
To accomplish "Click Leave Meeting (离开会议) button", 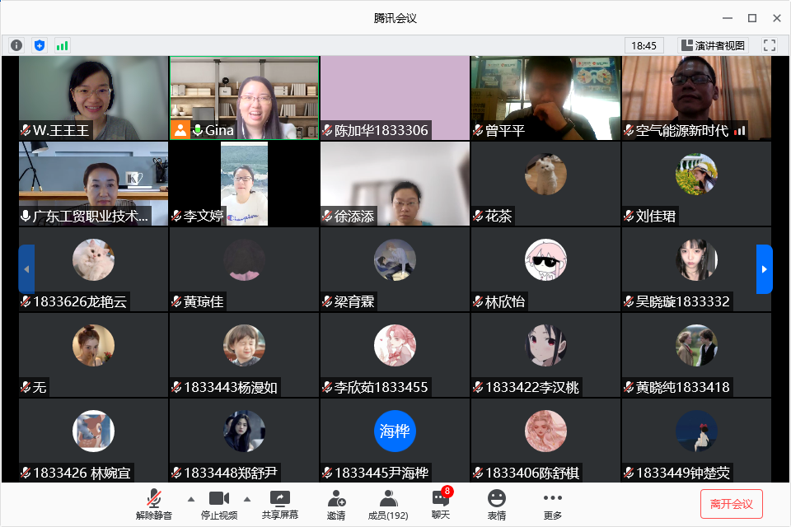I will [731, 503].
